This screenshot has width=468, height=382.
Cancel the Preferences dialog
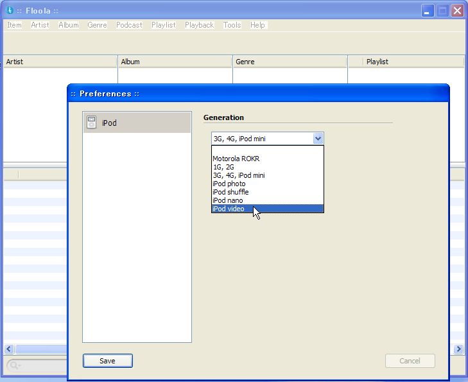tap(410, 361)
